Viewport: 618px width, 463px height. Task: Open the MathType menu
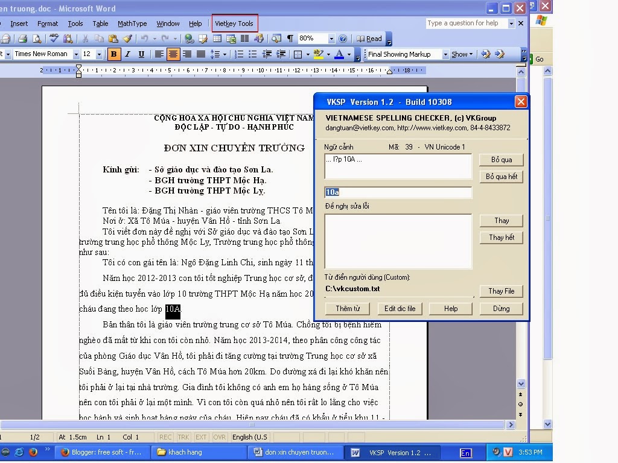tap(132, 24)
